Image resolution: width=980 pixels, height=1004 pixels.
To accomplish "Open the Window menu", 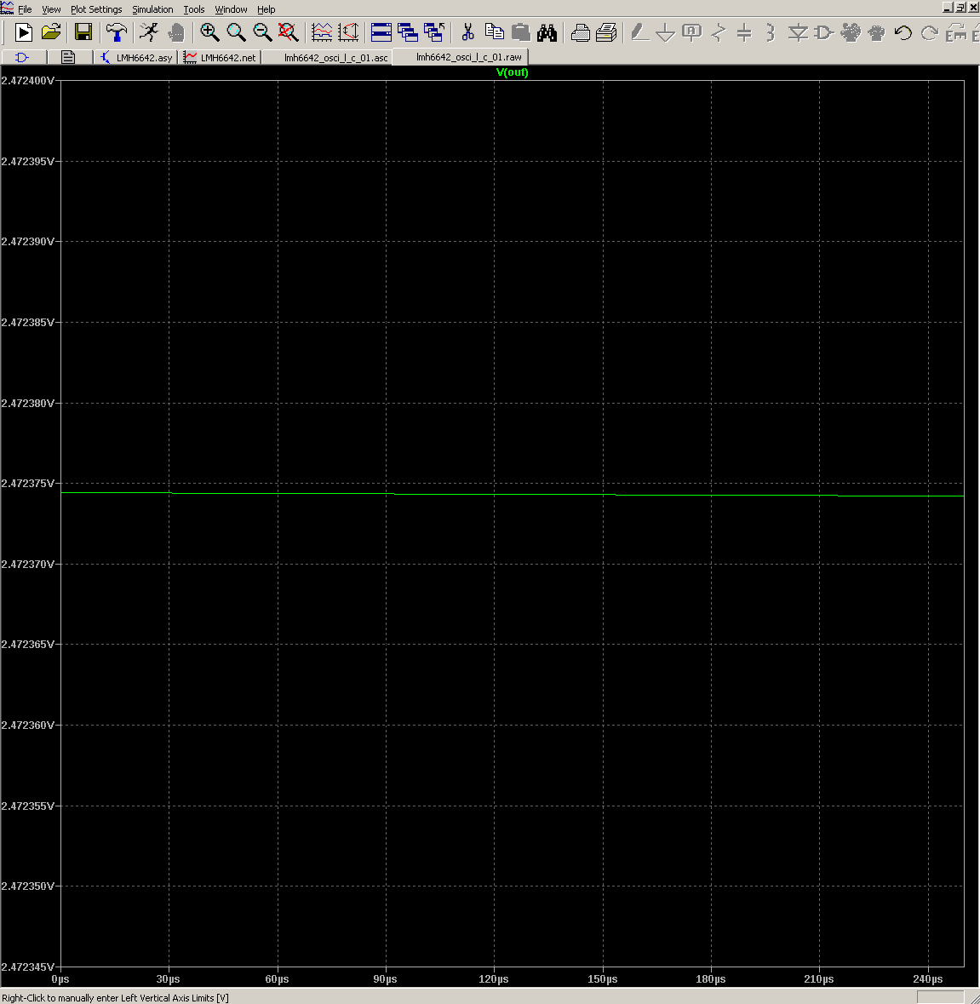I will [x=231, y=9].
